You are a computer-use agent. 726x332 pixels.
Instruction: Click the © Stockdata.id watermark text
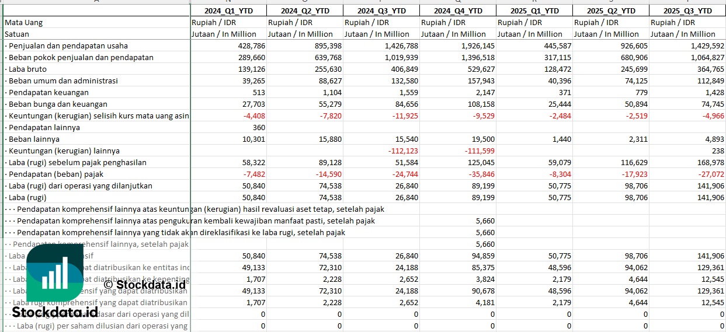144,285
